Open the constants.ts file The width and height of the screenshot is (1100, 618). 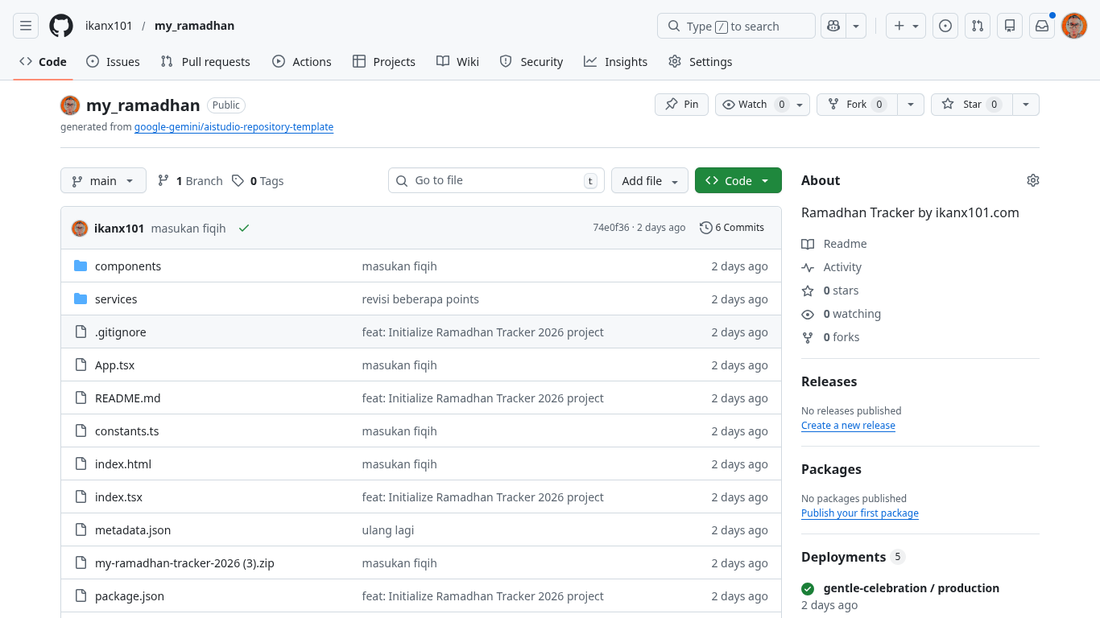127,431
